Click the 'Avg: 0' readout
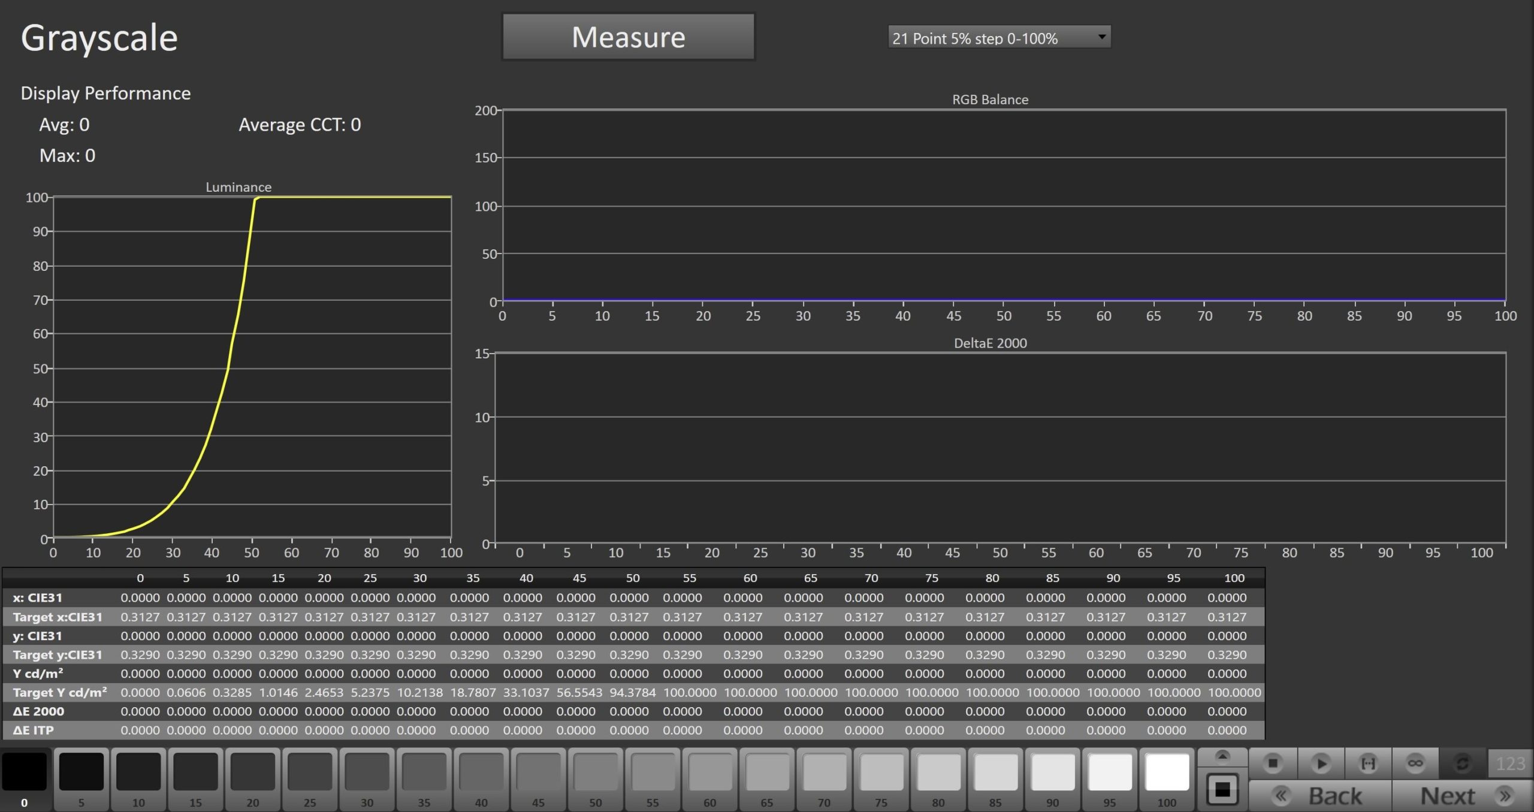1534x812 pixels. click(64, 125)
